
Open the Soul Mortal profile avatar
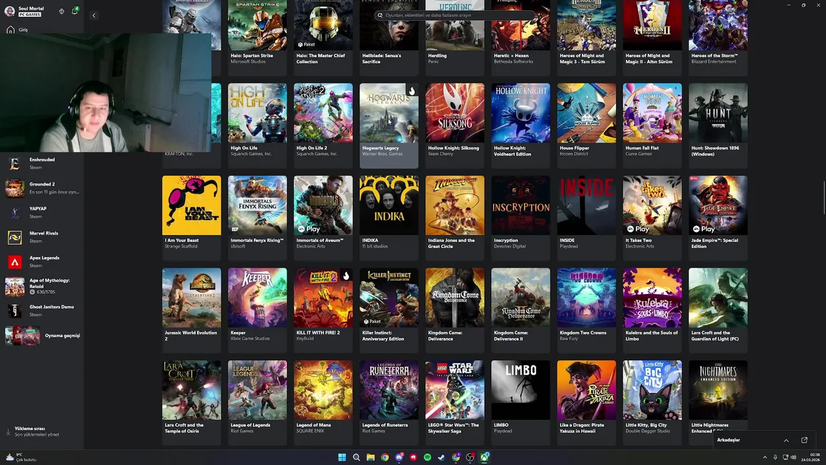point(10,11)
